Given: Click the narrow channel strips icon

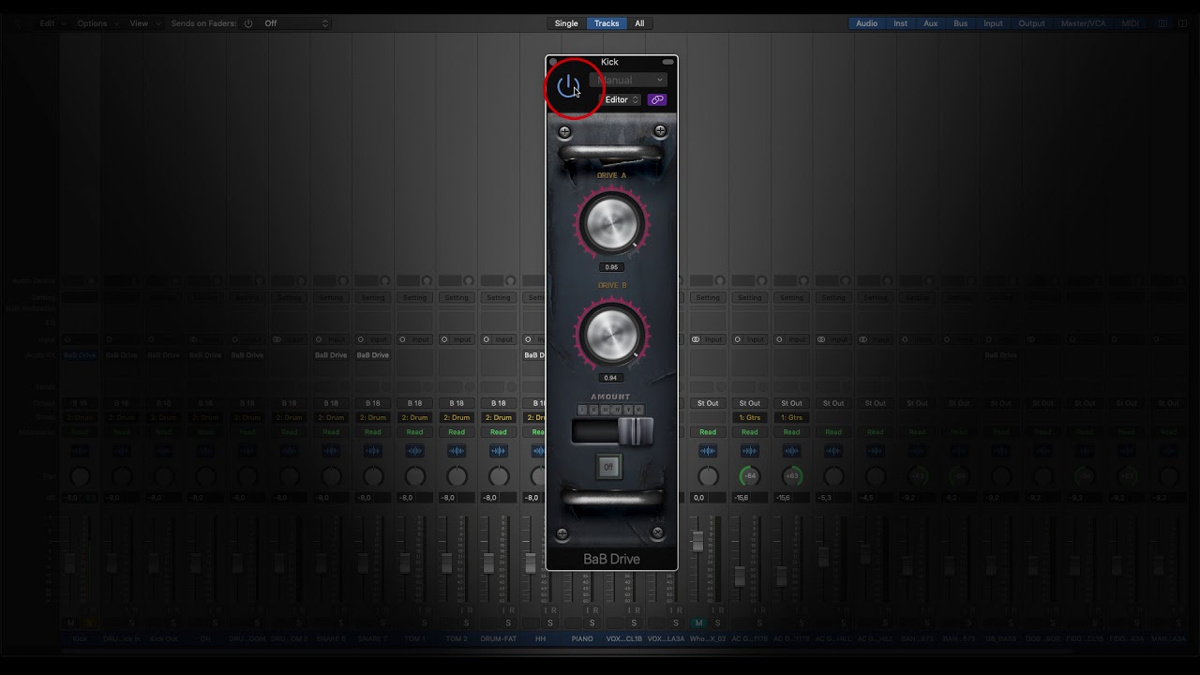Looking at the screenshot, I should (x=1163, y=23).
